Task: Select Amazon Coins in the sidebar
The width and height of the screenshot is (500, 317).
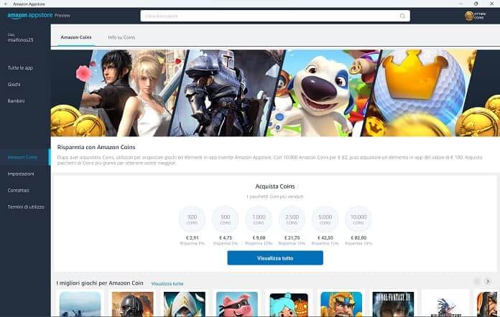Action: click(x=22, y=157)
